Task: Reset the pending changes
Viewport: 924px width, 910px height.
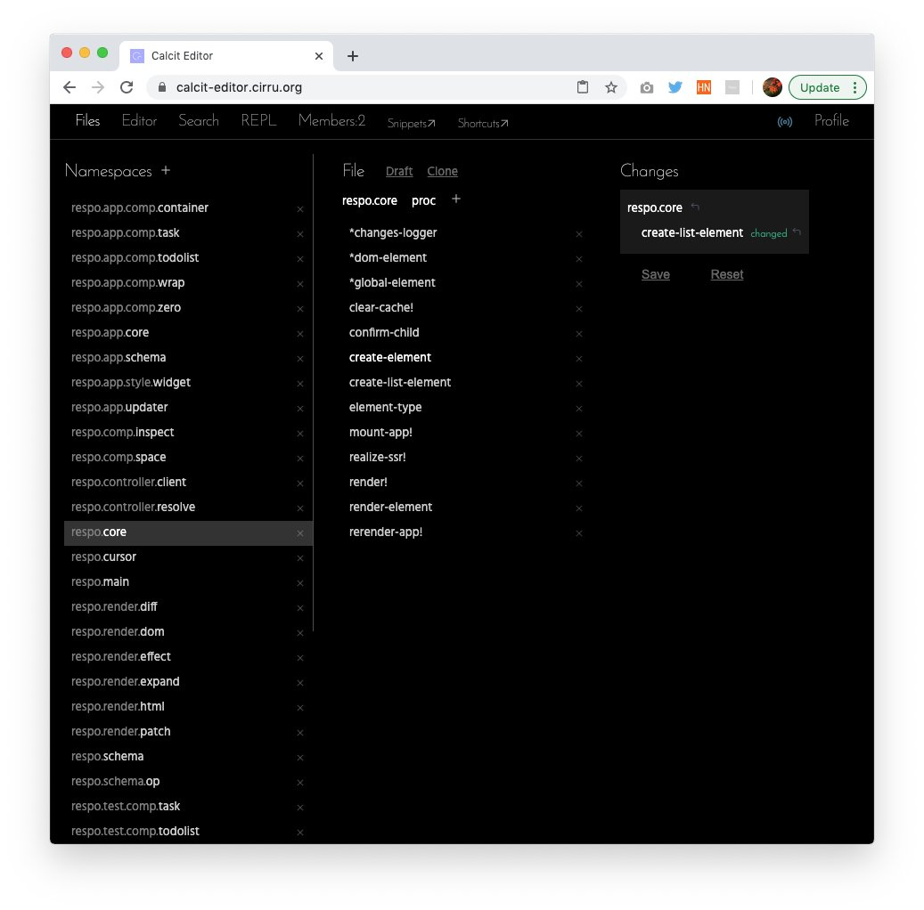Action: 726,274
